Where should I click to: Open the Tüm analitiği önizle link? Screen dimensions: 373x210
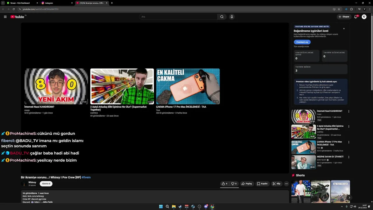301,46
